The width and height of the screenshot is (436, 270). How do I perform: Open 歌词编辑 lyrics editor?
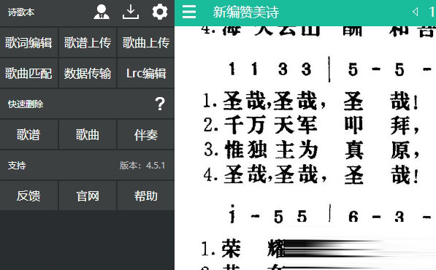click(28, 43)
